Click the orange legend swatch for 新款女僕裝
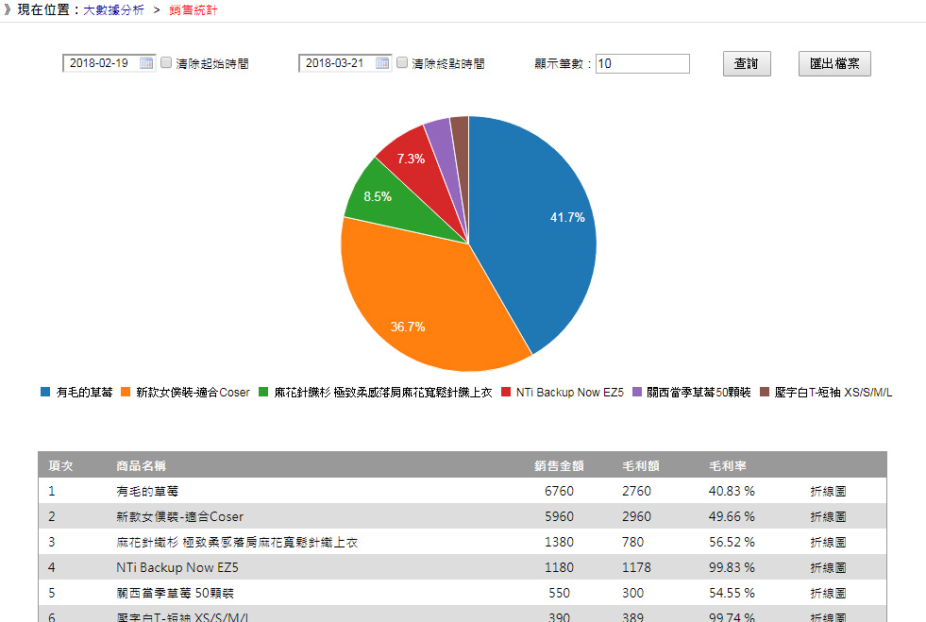 (126, 392)
